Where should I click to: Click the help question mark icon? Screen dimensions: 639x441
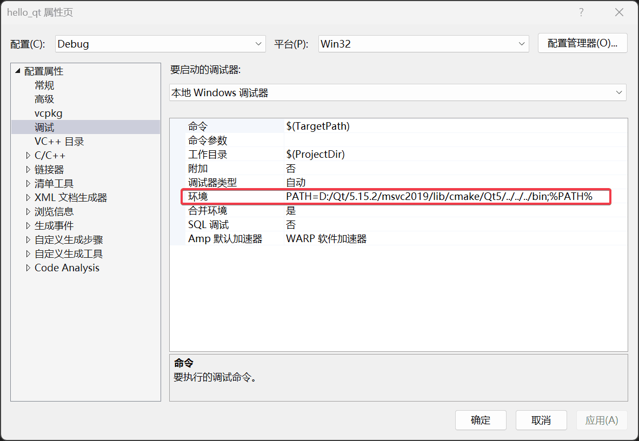pos(581,12)
